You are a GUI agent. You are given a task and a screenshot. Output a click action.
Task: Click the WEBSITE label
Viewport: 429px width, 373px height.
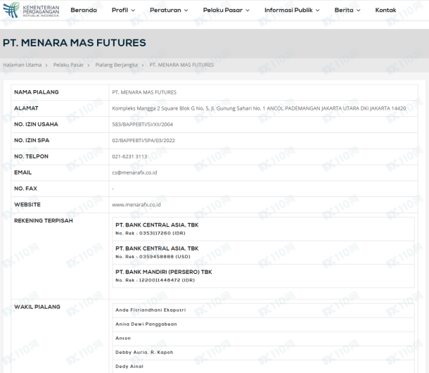pyautogui.click(x=27, y=205)
